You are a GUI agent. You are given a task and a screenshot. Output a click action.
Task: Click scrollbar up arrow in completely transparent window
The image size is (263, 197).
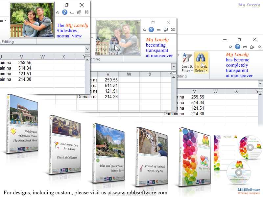(260, 94)
